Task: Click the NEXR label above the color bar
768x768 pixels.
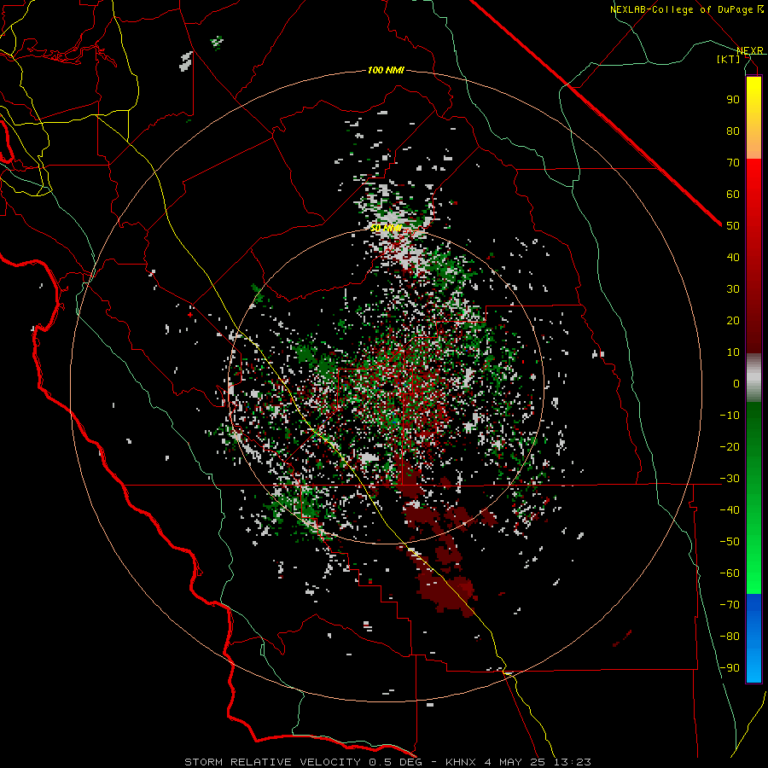Action: click(x=750, y=50)
